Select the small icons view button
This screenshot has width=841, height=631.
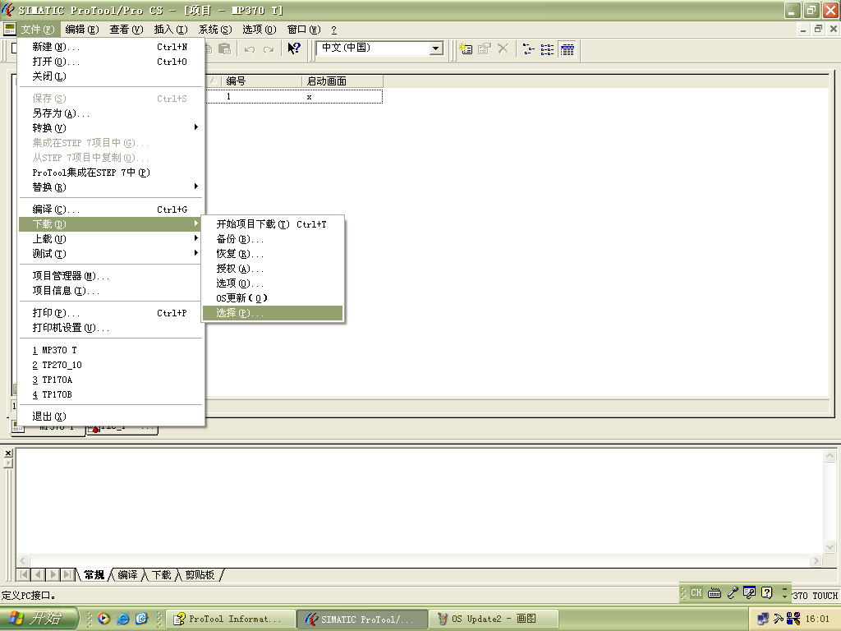click(528, 49)
